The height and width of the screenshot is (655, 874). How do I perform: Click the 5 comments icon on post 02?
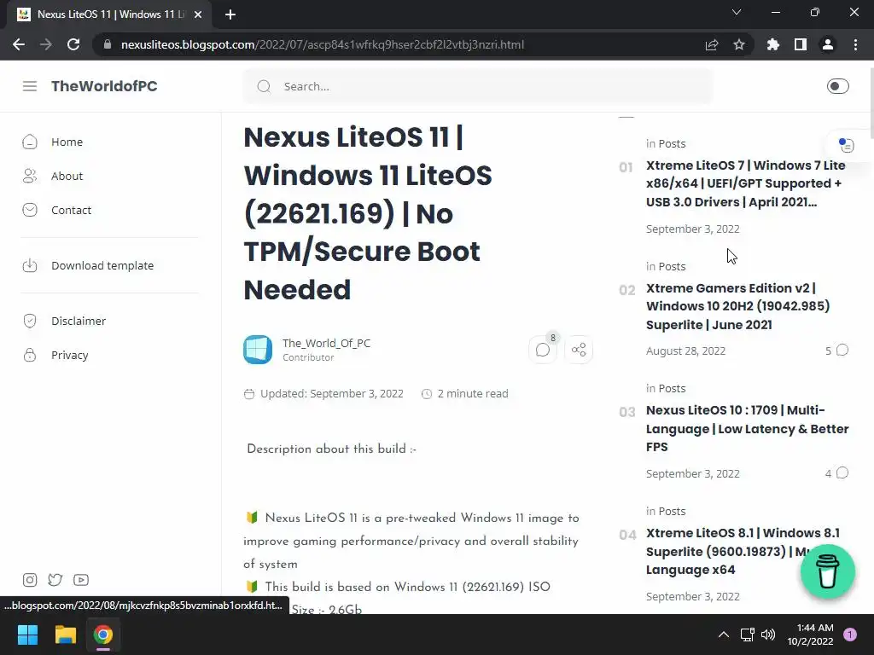pos(842,350)
